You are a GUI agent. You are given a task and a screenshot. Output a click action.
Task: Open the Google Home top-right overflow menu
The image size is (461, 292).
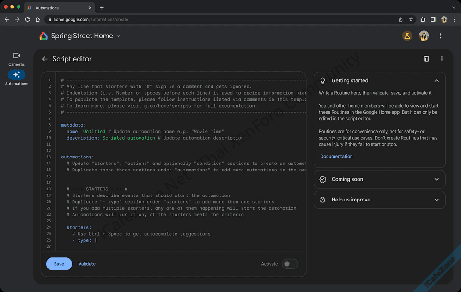click(x=440, y=36)
